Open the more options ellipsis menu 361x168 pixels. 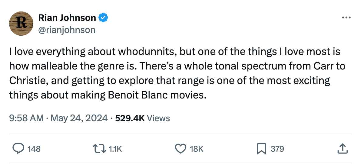pos(346,18)
